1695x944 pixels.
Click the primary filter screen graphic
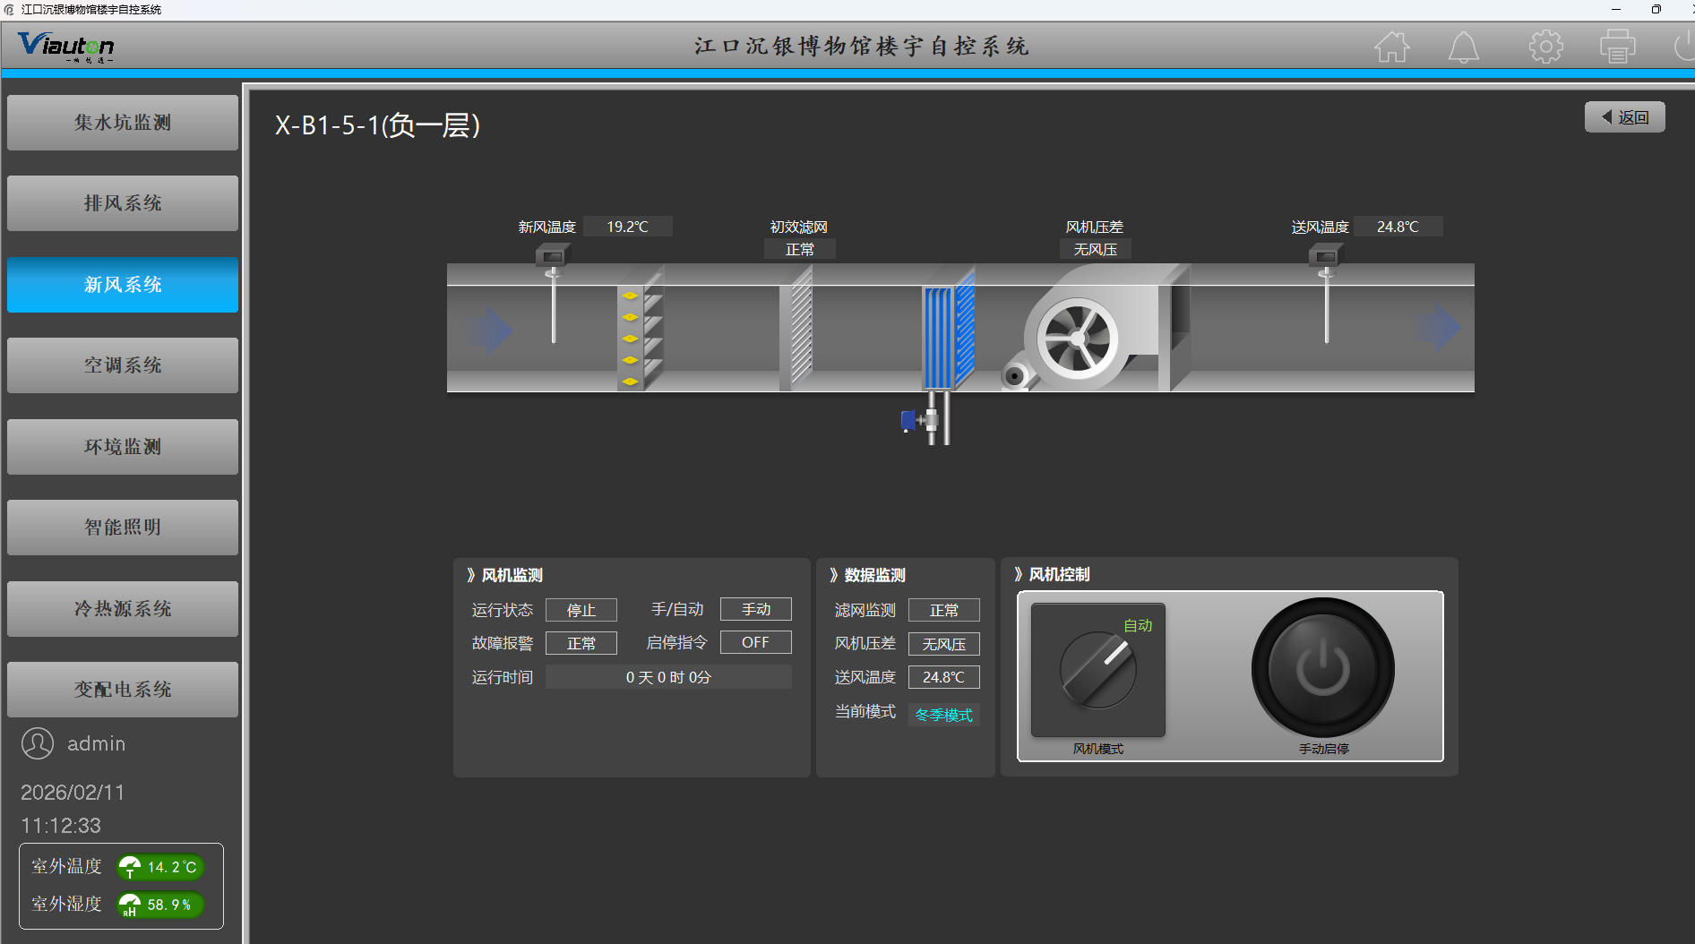[x=796, y=327]
